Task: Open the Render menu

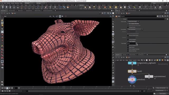Action: click(8, 3)
